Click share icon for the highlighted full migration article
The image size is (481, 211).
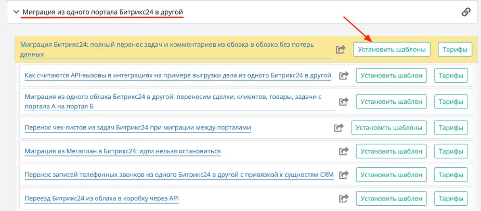click(x=341, y=50)
